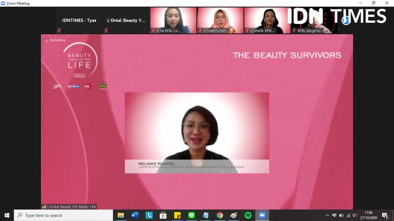Image resolution: width=394 pixels, height=221 pixels.
Task: Select the 2 Maemunah video tile
Action: coord(220,20)
